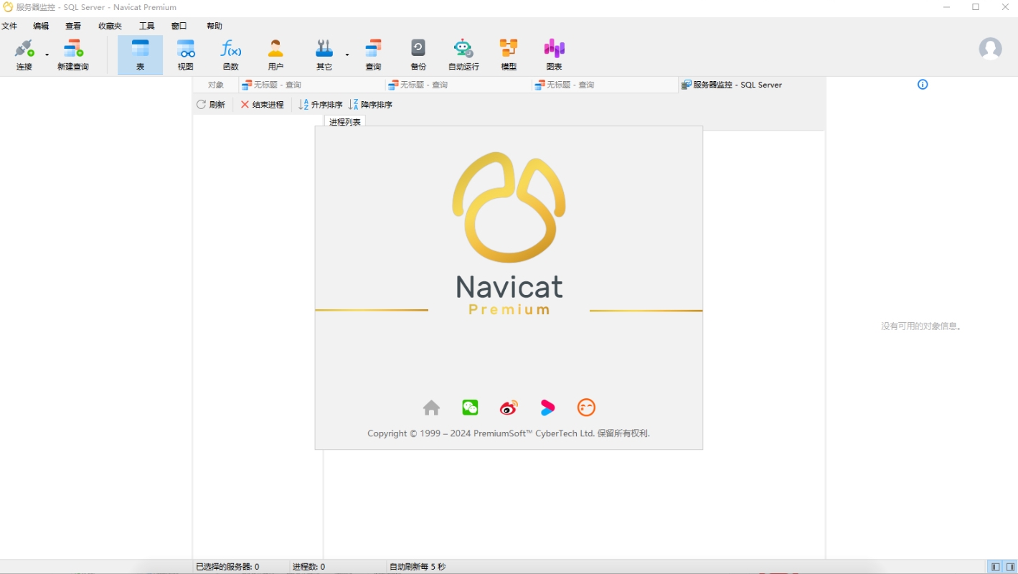Click the 自动刷新每 5 秒 status text
The image size is (1018, 574).
(x=418, y=567)
